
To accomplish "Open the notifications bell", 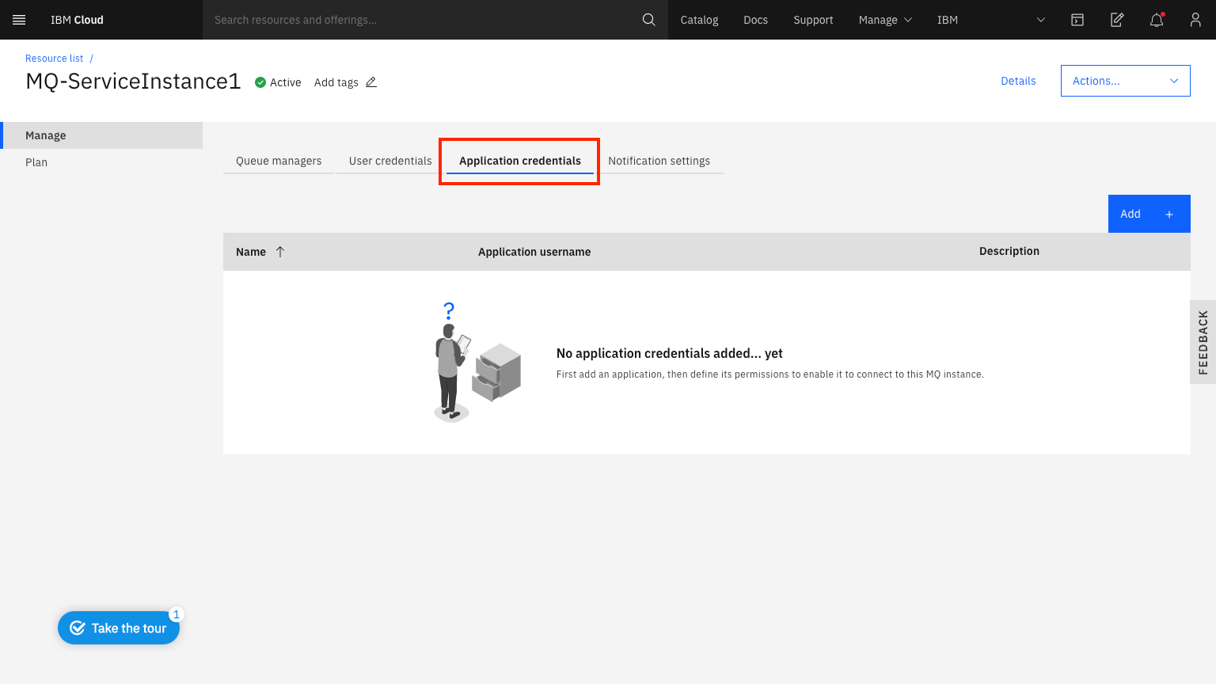I will [1157, 20].
